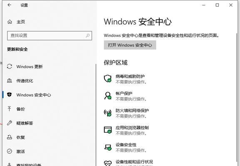The image size is (240, 166).
Task: Minimize the 设置 window
Action: (x=203, y=5)
